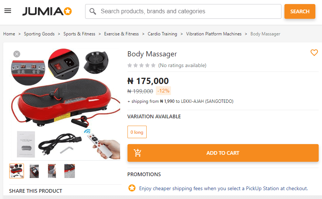This screenshot has width=322, height=199.
Task: Open the hamburger menu
Action: click(8, 11)
